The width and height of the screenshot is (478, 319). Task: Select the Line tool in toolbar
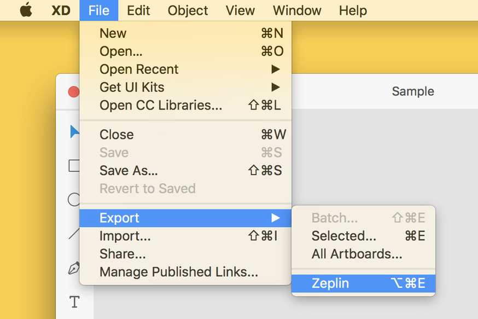(x=74, y=234)
